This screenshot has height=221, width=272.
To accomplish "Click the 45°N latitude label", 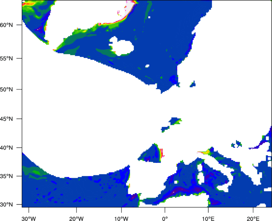I will 6,119.
